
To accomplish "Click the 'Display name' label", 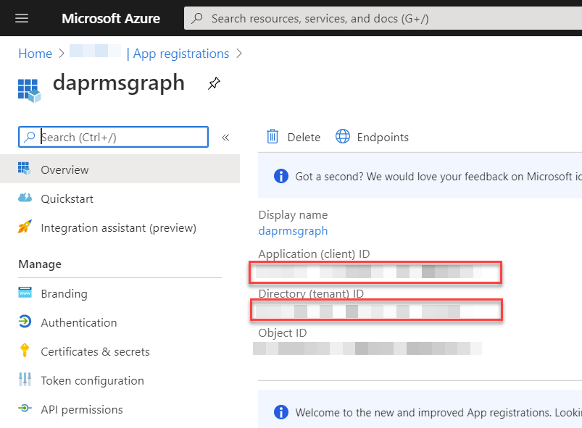I will tap(293, 215).
